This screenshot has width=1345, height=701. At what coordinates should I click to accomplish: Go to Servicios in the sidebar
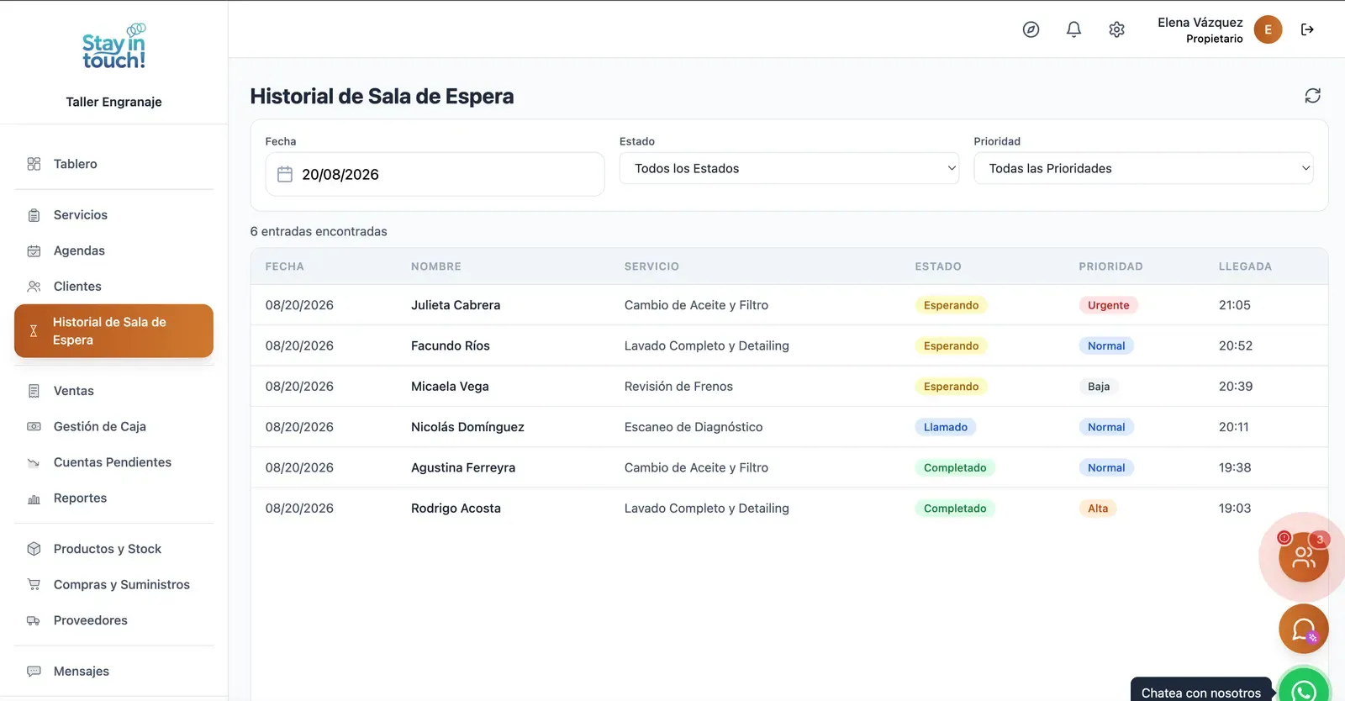(x=113, y=215)
